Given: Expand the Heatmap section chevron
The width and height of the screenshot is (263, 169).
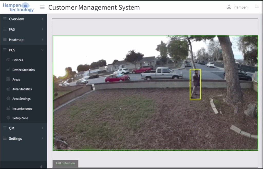Looking at the screenshot, I should tap(42, 40).
